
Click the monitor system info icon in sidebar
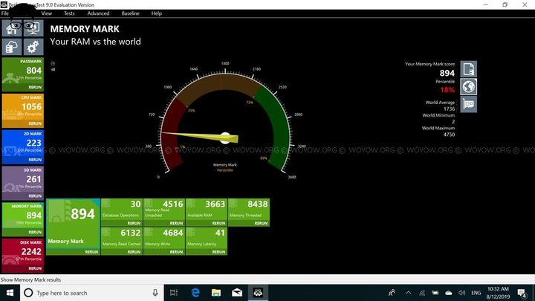(33, 28)
